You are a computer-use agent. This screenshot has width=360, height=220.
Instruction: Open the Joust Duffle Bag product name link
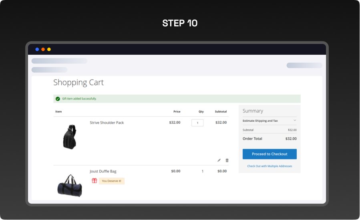click(x=103, y=171)
